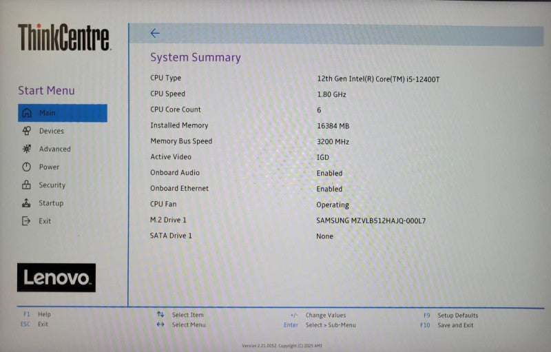551x352 pixels.
Task: Click the Start Menu heading
Action: pos(46,90)
